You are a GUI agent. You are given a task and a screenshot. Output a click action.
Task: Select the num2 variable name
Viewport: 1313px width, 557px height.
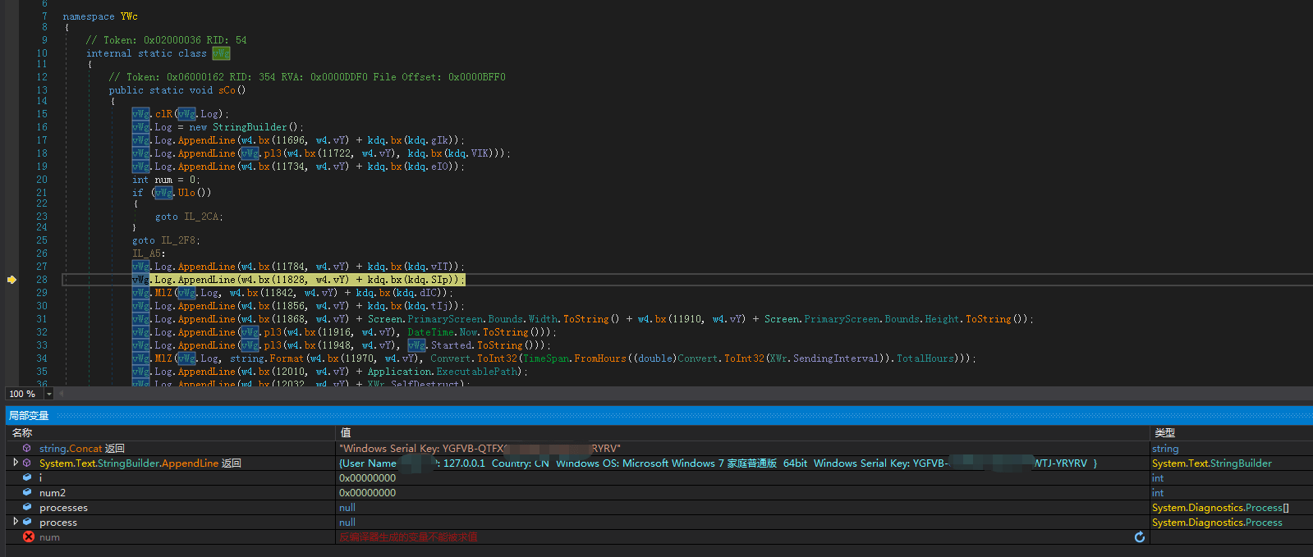53,493
